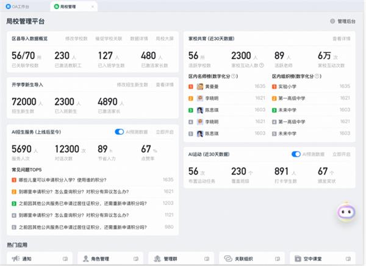Click 立即开启 in AI招生服务 panel

coord(165,131)
